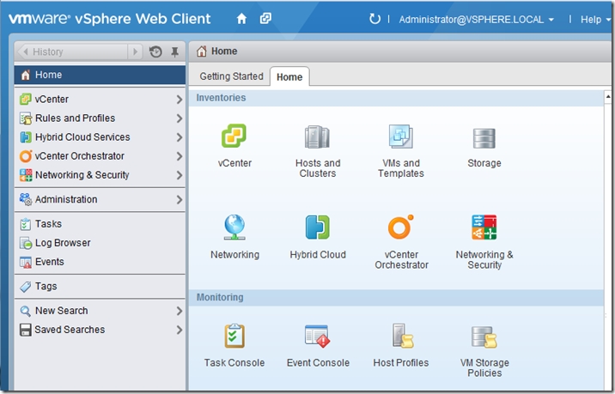Expand the vCenter Orchestrator sidebar chevron
Image resolution: width=615 pixels, height=394 pixels.
point(180,156)
